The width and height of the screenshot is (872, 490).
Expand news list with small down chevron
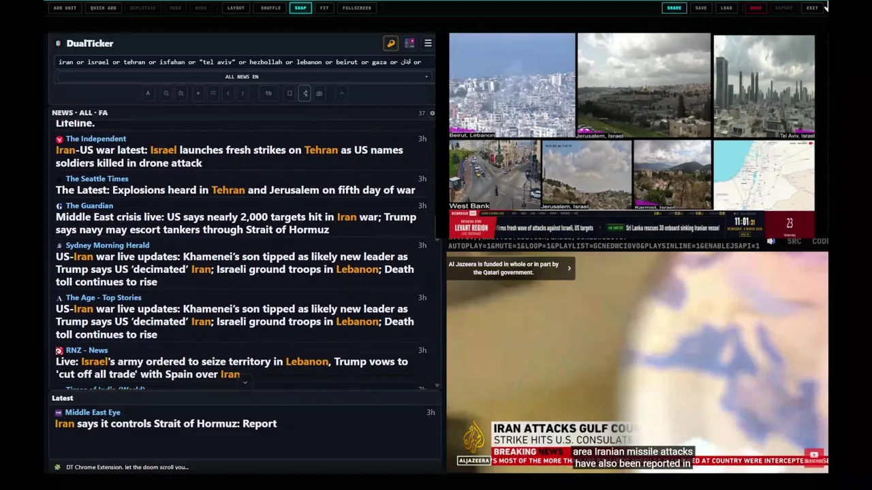245,382
